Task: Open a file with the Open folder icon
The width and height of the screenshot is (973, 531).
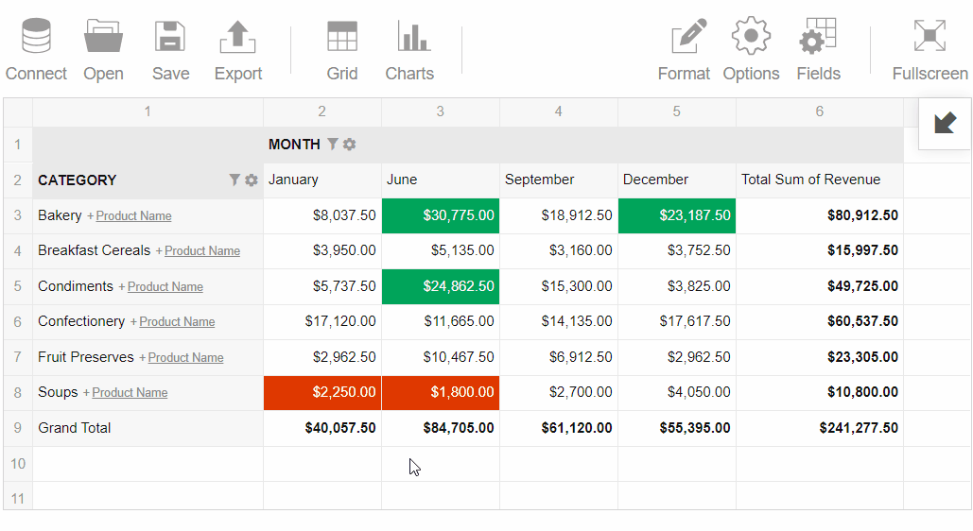Action: tap(103, 38)
